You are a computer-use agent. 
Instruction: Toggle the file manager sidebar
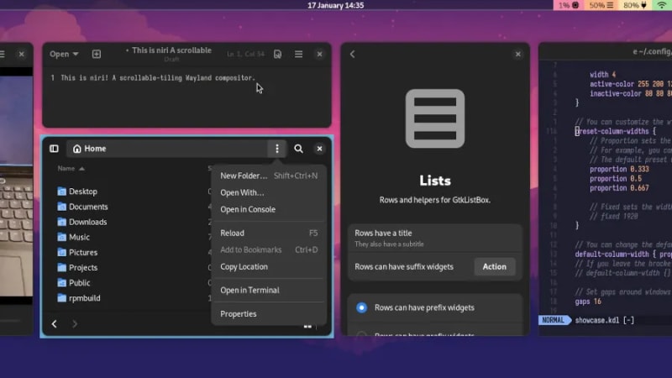[54, 149]
